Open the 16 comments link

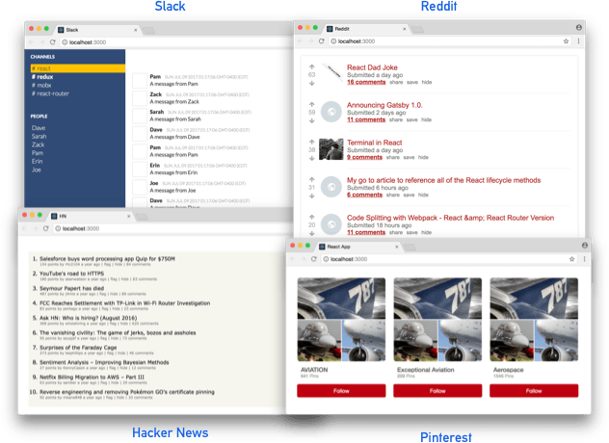coord(366,82)
